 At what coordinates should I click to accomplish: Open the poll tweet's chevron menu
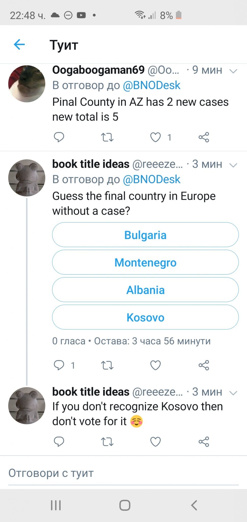click(x=233, y=165)
